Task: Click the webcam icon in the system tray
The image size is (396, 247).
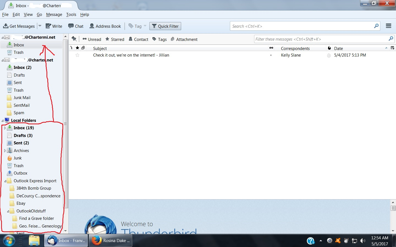Action: pos(329,241)
